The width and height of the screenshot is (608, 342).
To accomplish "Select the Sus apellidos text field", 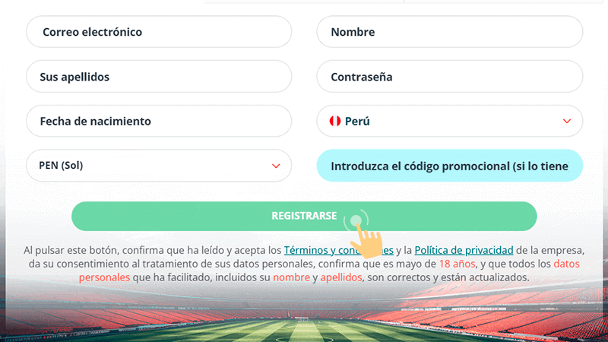I will (159, 77).
